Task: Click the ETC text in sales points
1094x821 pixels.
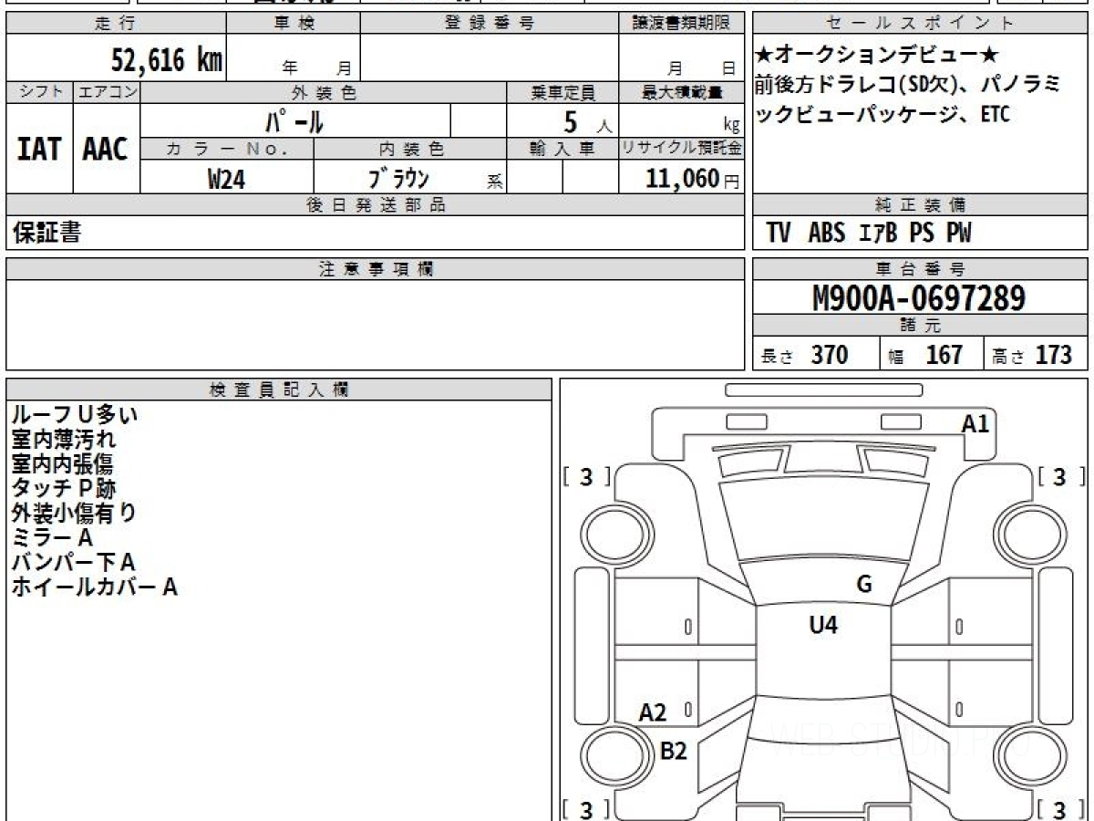Action: (x=996, y=116)
